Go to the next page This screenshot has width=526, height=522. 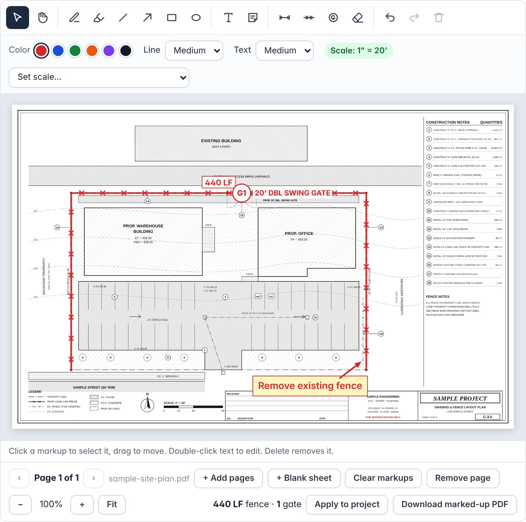(94, 478)
